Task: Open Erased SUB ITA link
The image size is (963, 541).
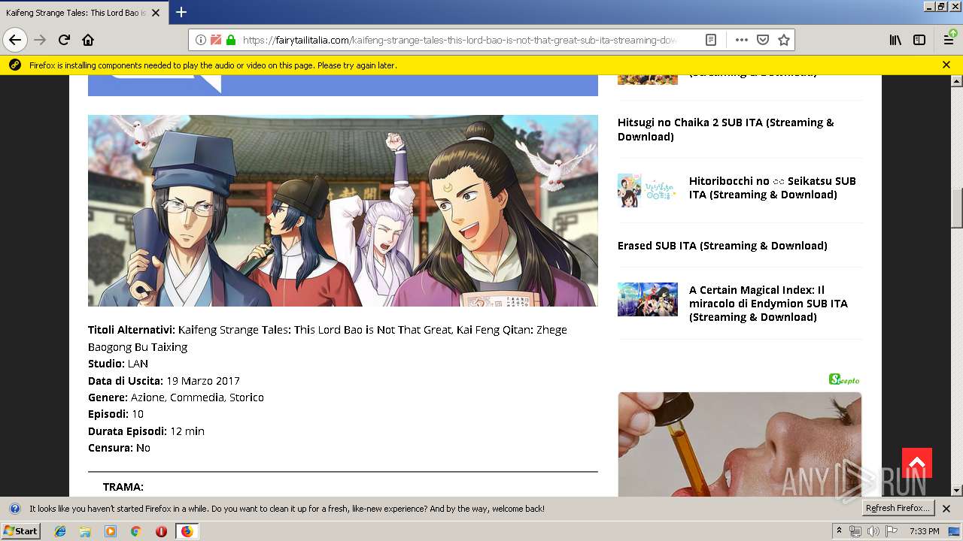Action: click(x=722, y=246)
